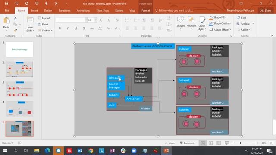Center align text
Viewport: 276px width, 155px height.
click(135, 28)
